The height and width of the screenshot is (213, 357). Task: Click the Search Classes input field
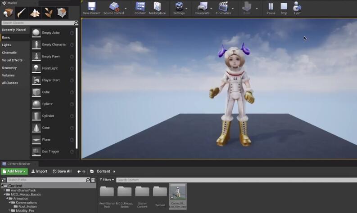[x=37, y=23]
